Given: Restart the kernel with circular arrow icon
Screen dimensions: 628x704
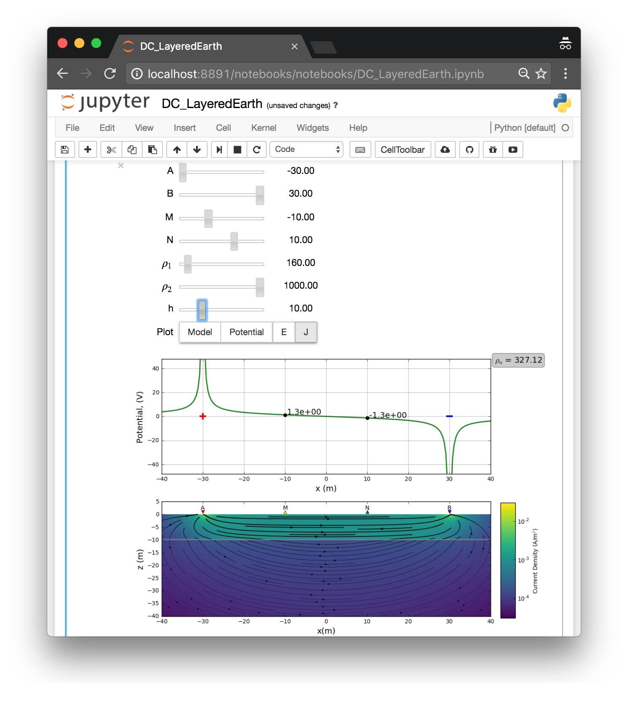Looking at the screenshot, I should click(x=257, y=149).
